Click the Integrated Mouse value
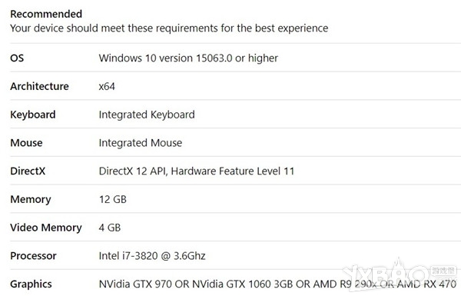The image size is (461, 296). click(141, 143)
